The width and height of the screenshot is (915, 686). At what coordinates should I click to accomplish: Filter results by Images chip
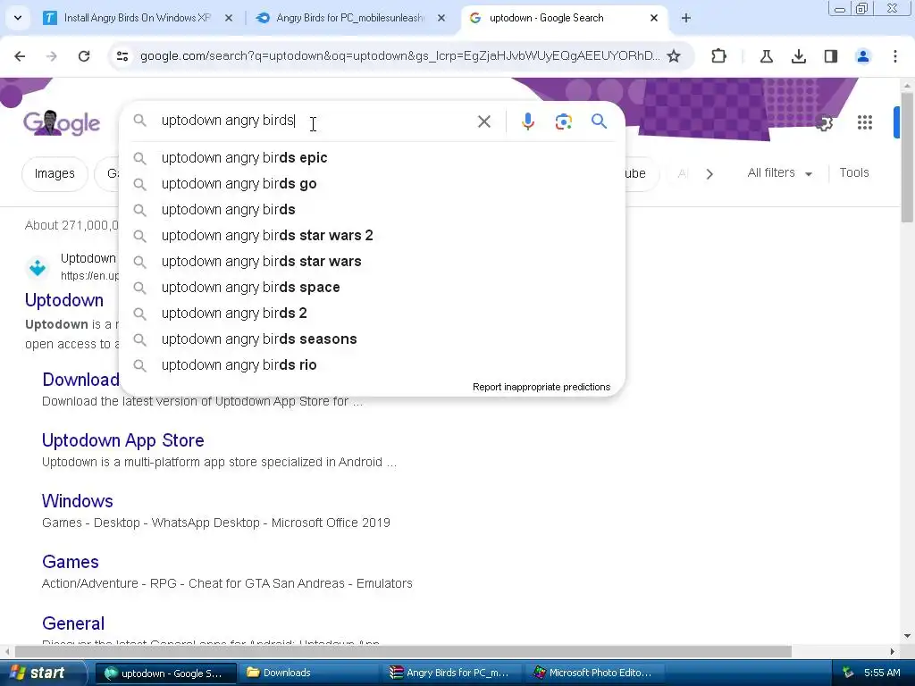[x=55, y=174]
